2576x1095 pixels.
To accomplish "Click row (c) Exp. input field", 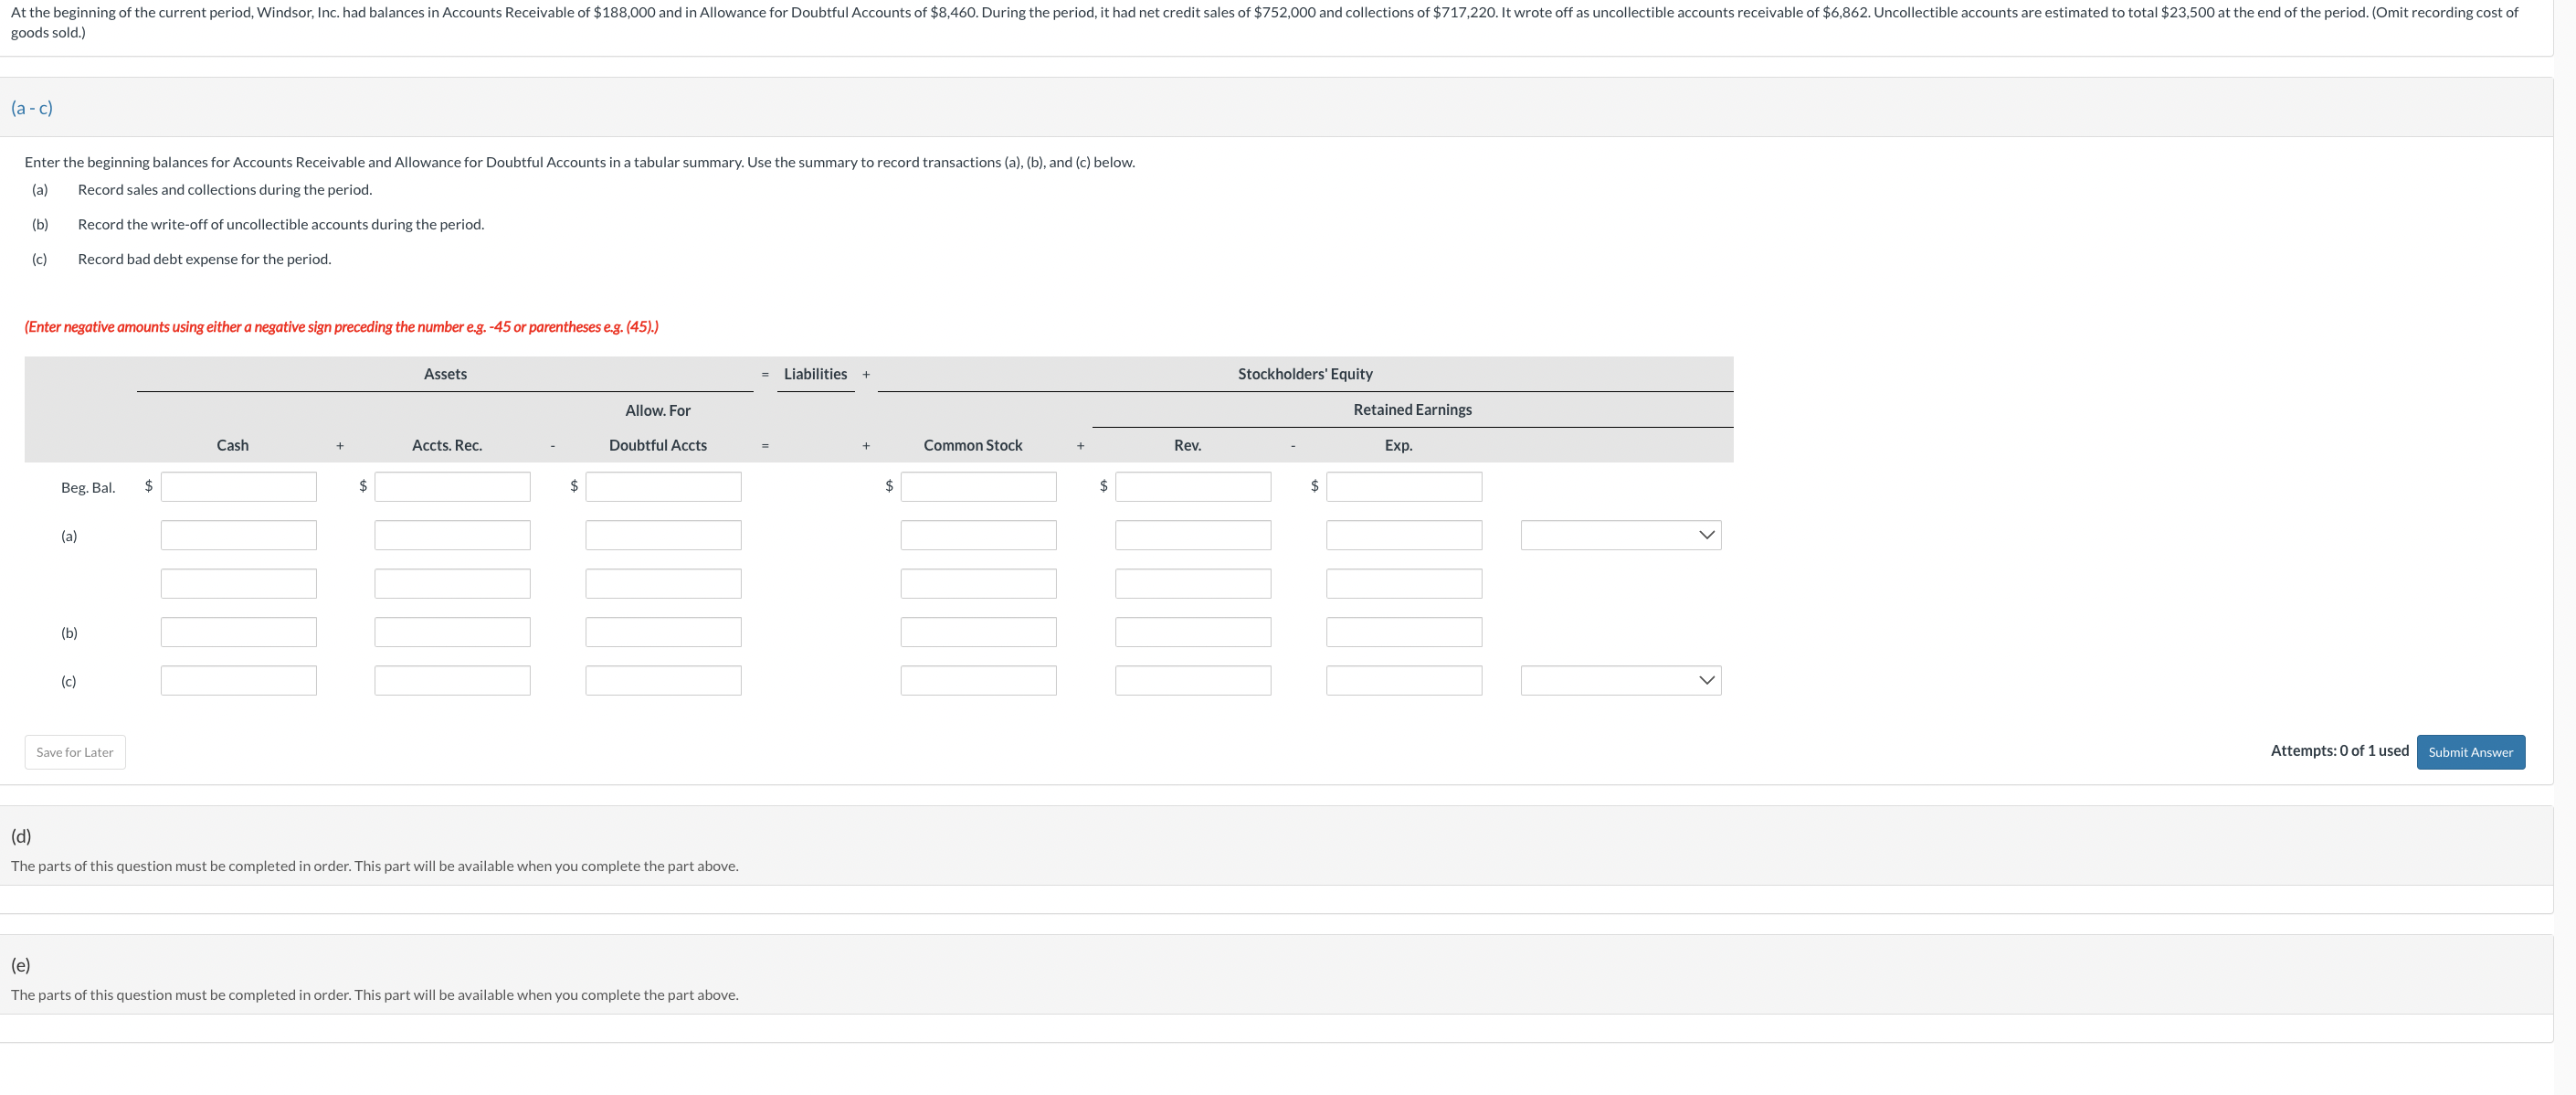I will [x=1403, y=681].
